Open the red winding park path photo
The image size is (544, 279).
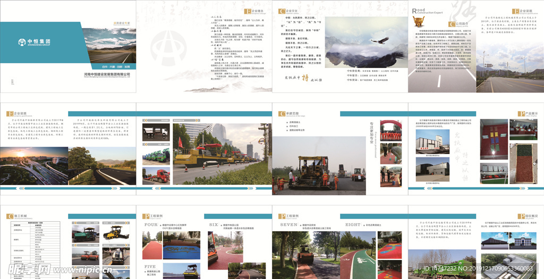(225, 250)
